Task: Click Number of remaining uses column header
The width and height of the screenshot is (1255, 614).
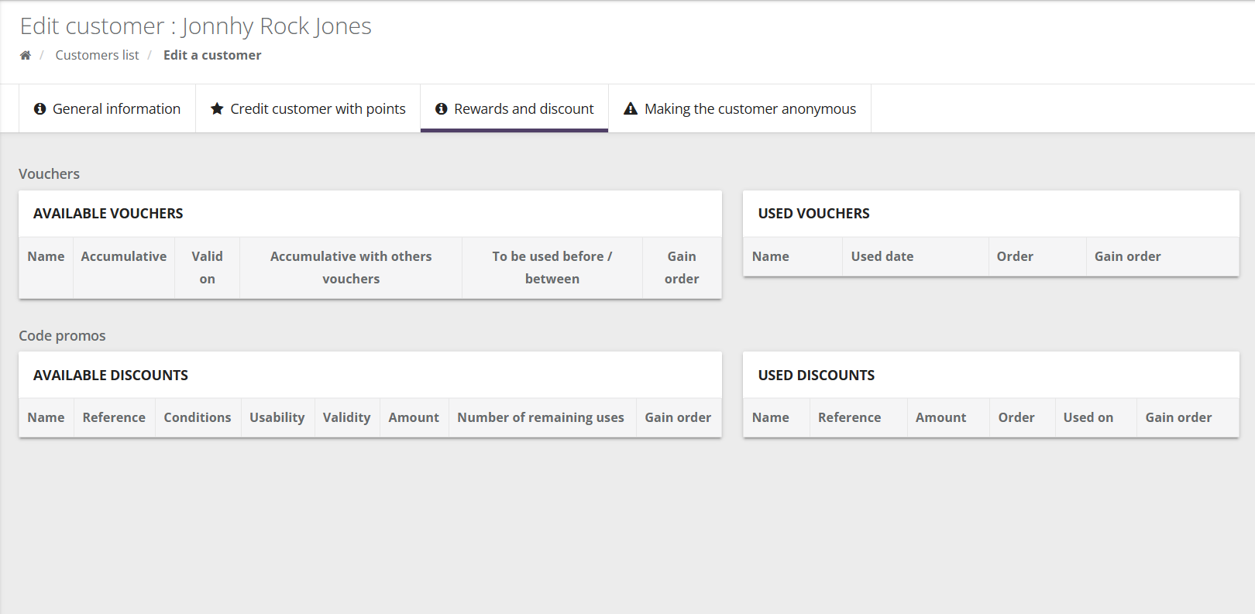Action: pos(541,417)
